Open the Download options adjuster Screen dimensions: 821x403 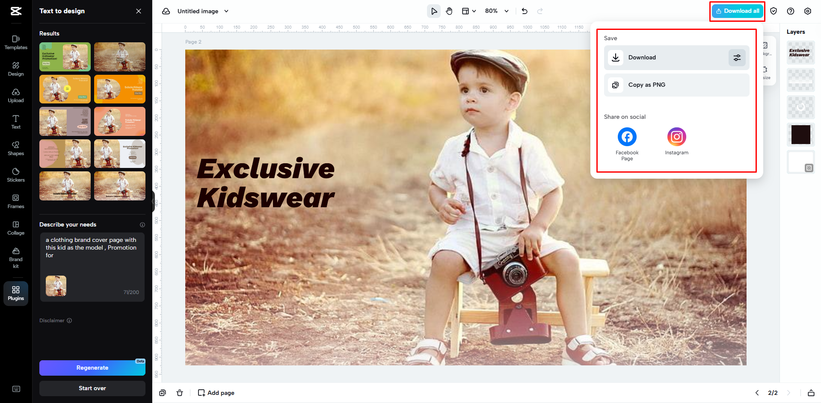pos(737,57)
